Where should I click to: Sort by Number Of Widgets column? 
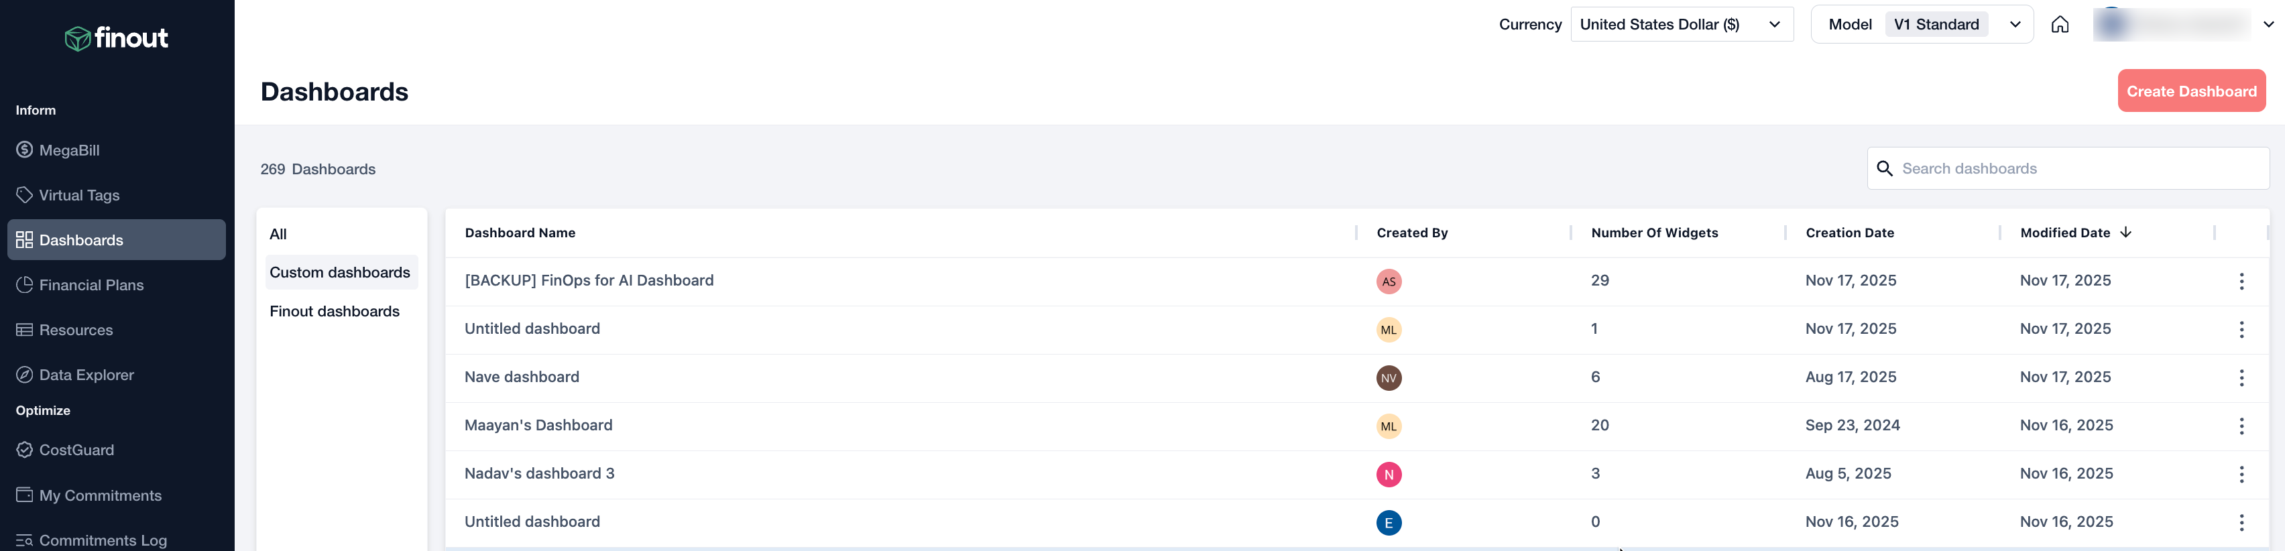[x=1654, y=233]
